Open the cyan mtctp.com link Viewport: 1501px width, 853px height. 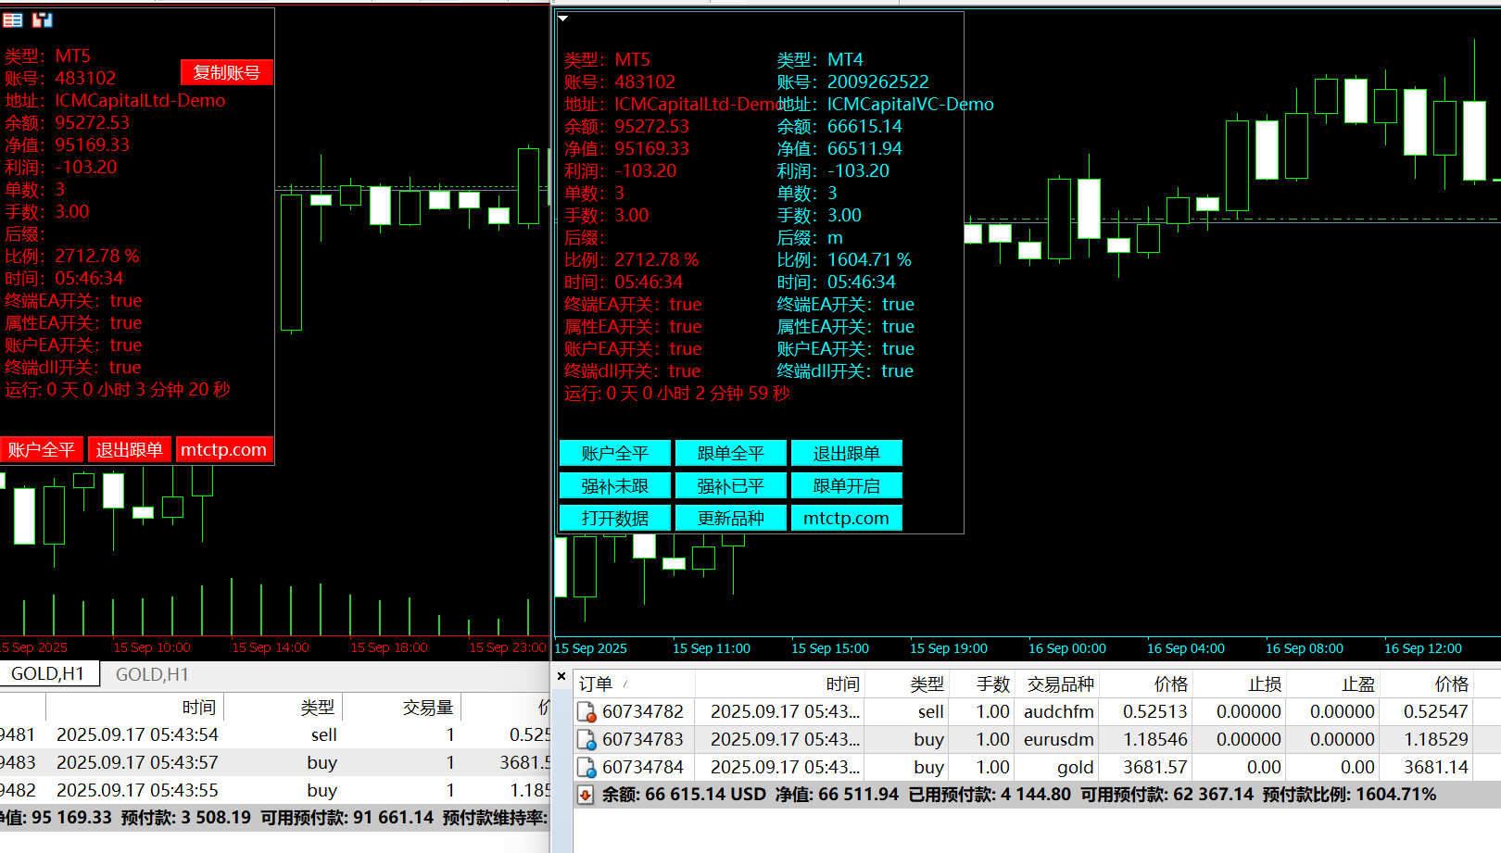pos(846,519)
